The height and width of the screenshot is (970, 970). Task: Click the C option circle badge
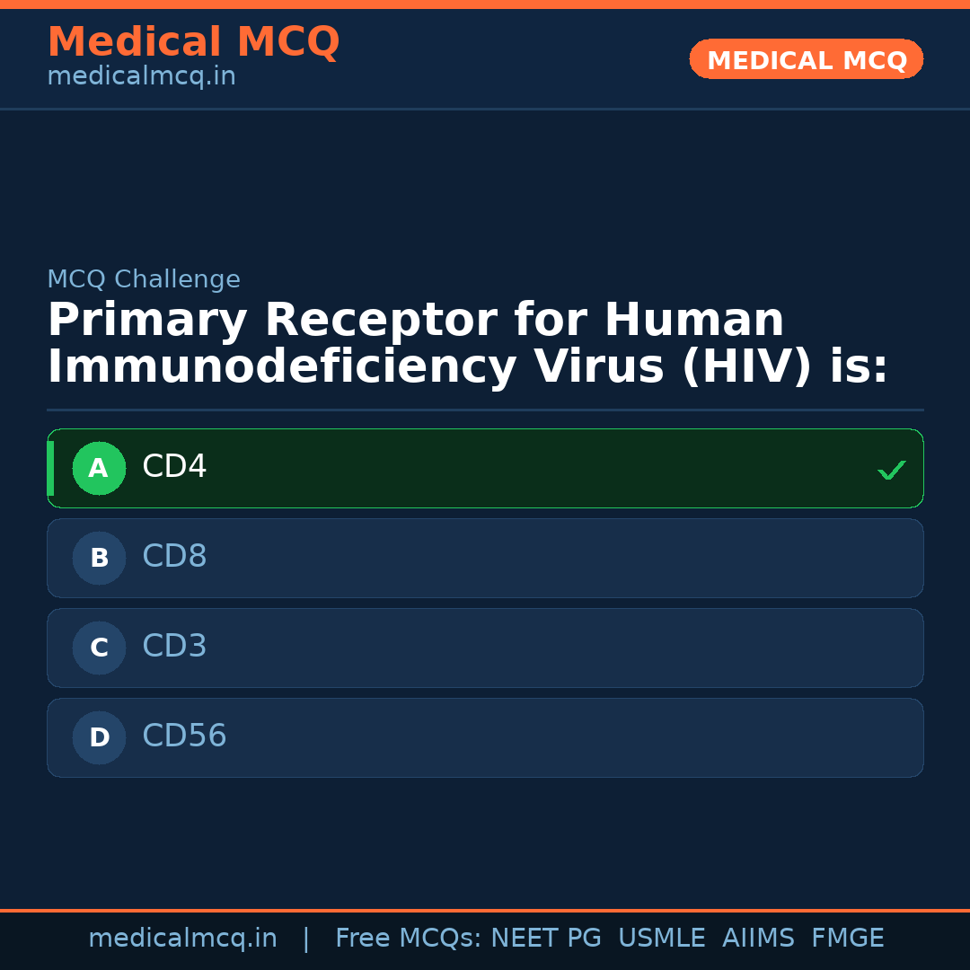tap(99, 648)
